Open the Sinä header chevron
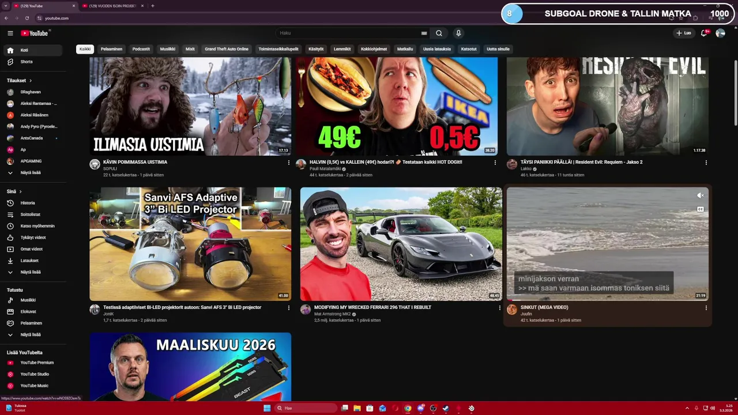738x415 pixels. tap(21, 191)
